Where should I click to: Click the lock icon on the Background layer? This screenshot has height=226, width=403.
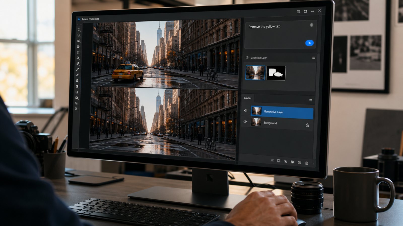tap(307, 125)
